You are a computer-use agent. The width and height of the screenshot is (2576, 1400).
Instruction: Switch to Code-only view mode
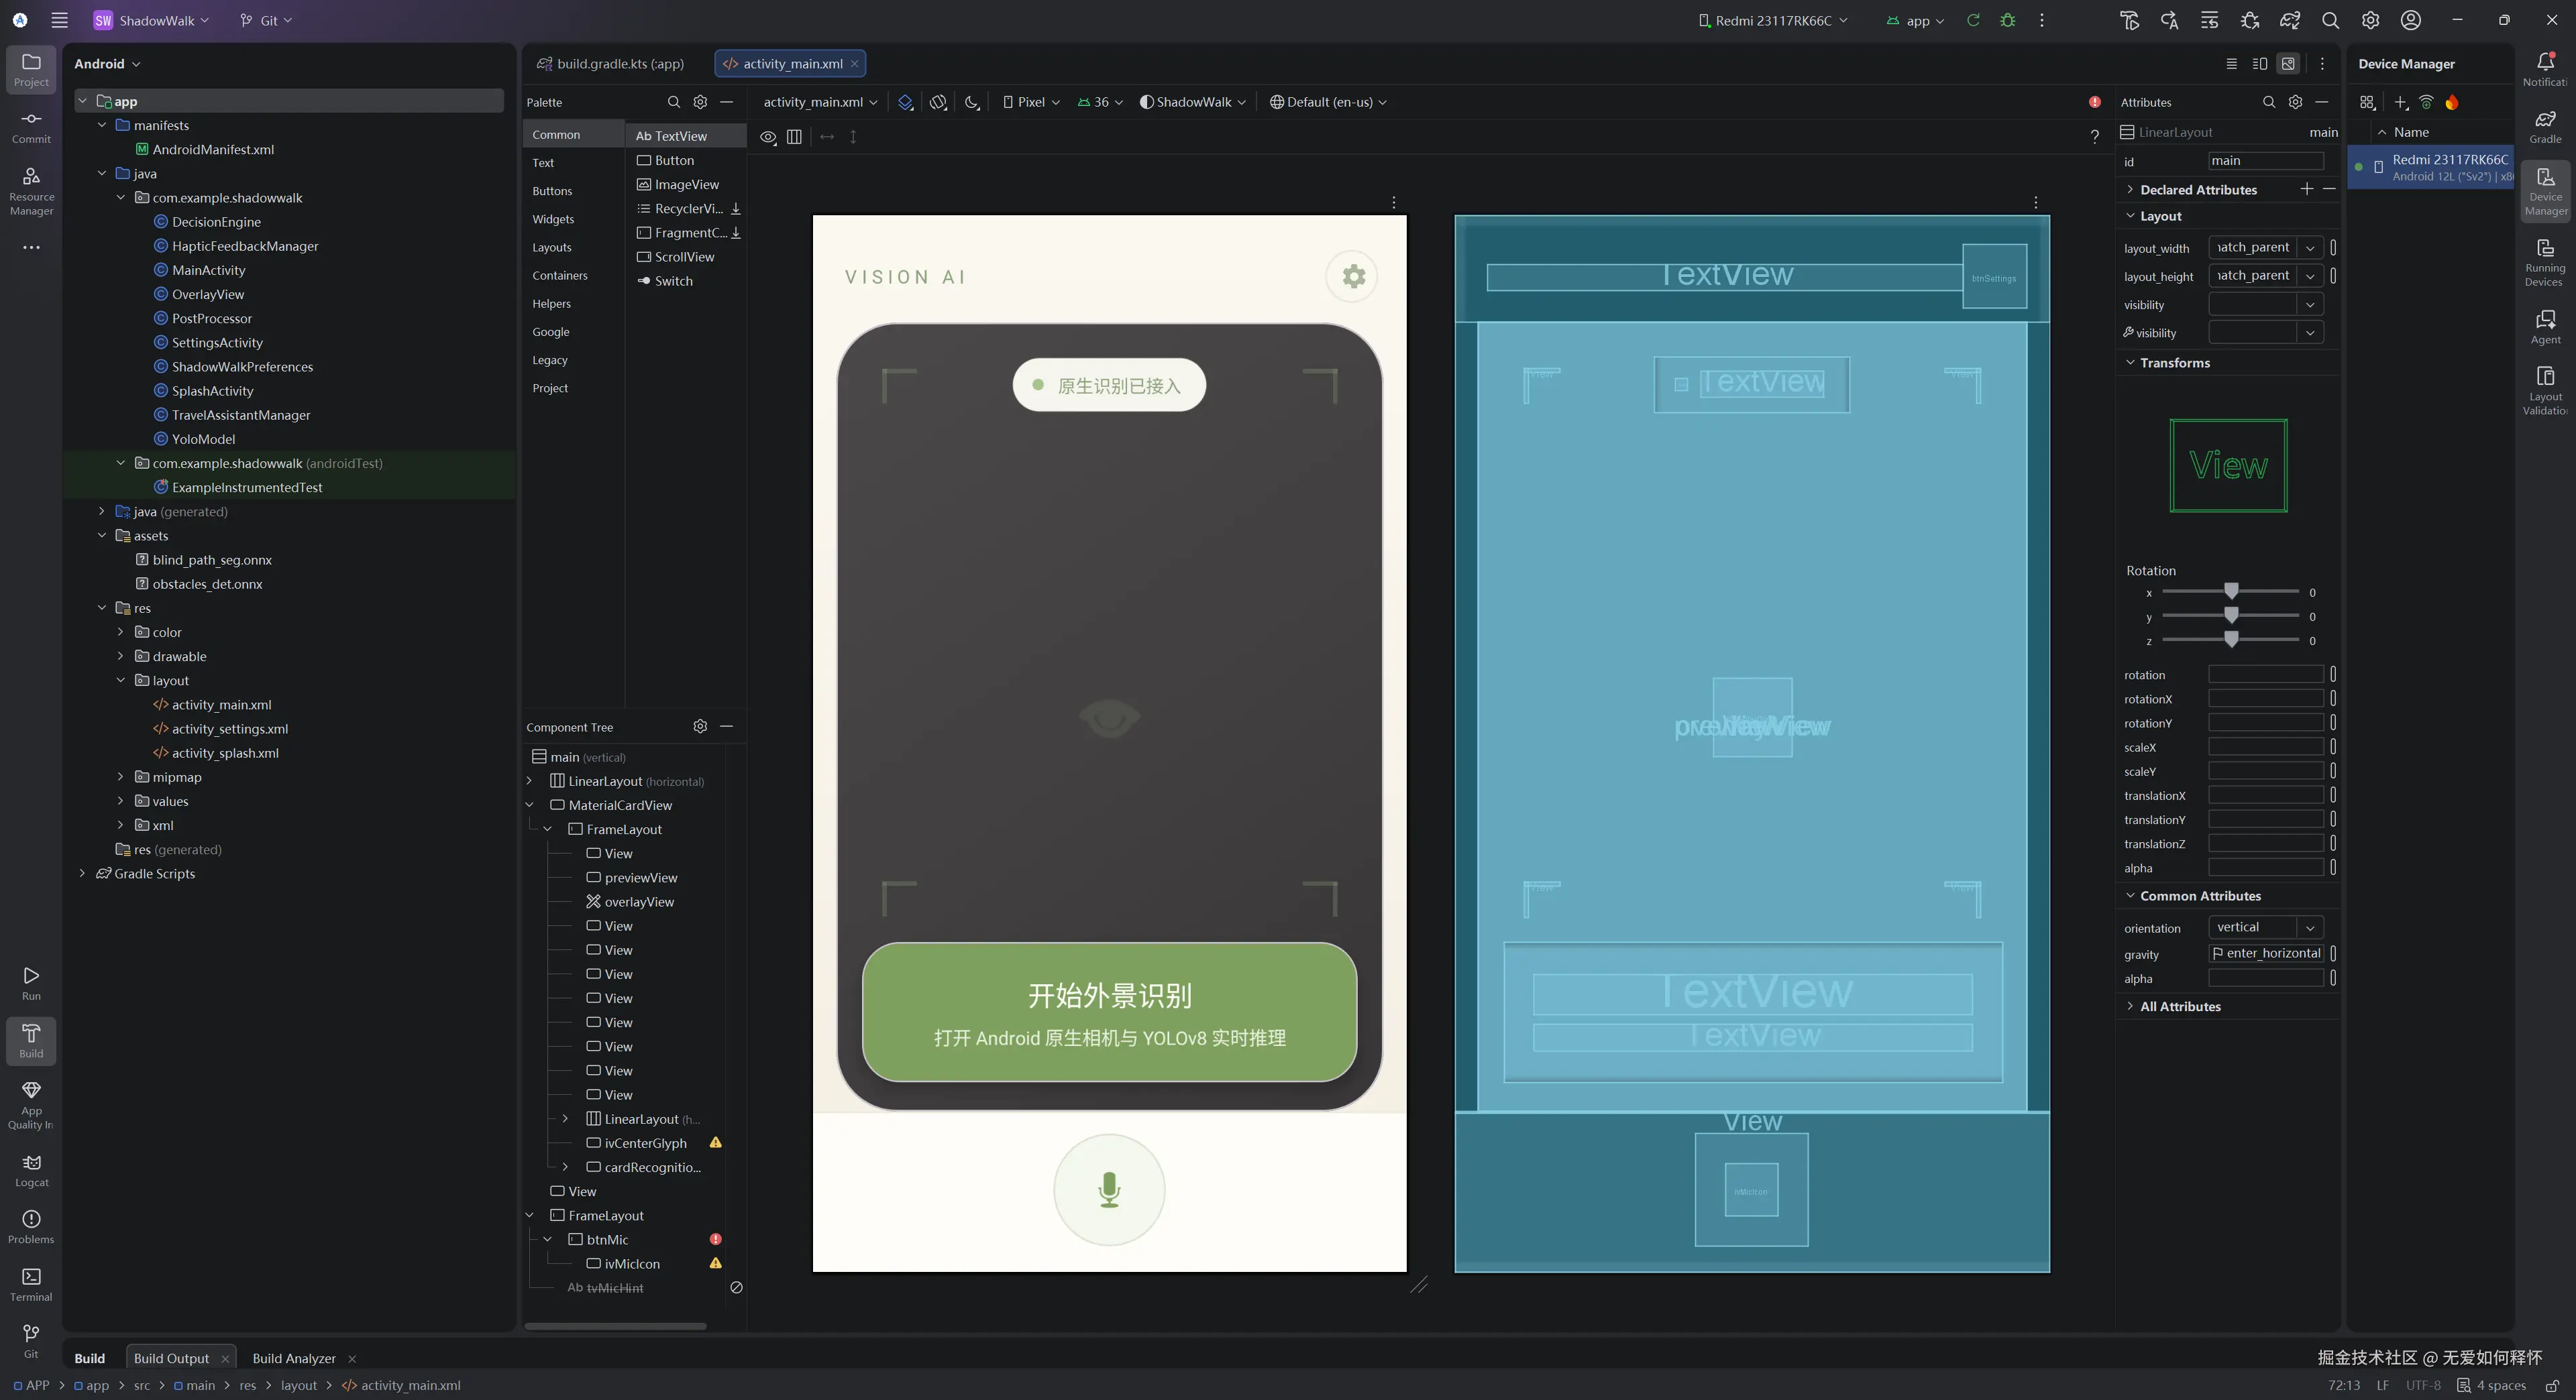point(2231,64)
